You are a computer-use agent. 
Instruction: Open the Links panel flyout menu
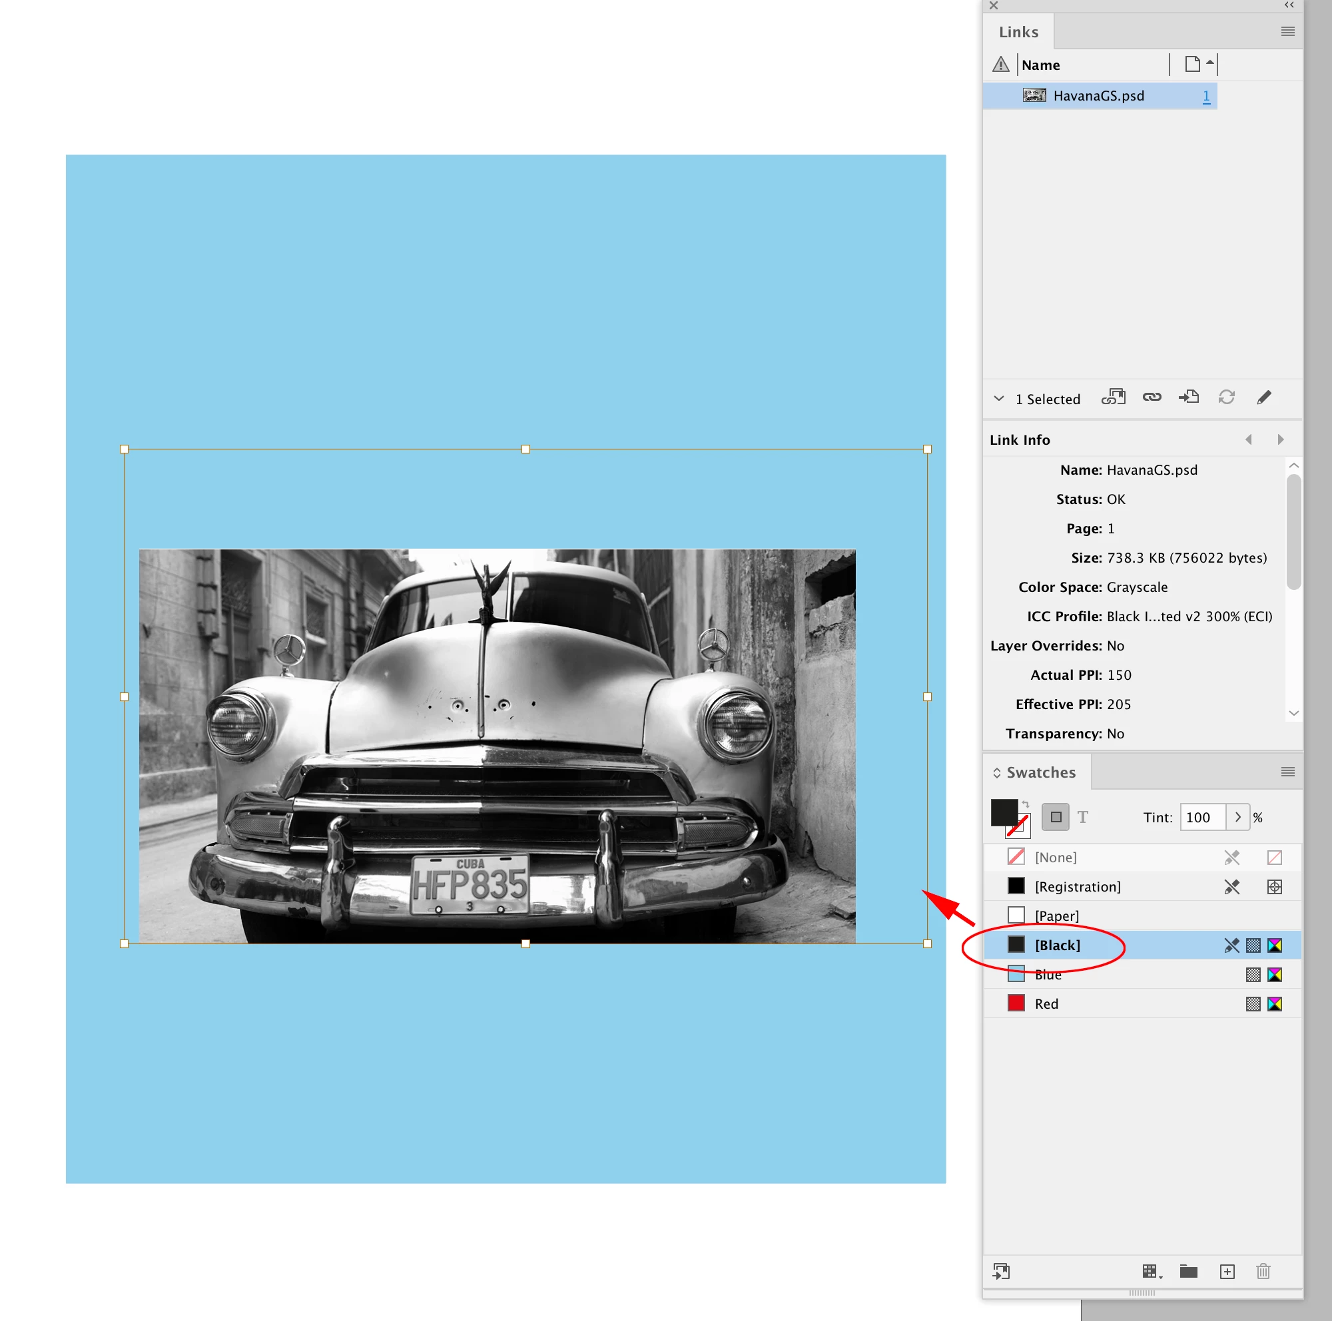tap(1287, 32)
